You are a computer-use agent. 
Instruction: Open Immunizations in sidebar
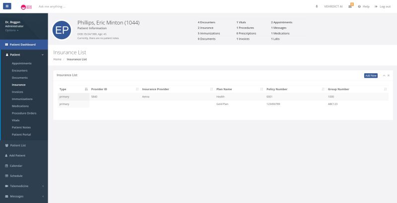point(22,99)
